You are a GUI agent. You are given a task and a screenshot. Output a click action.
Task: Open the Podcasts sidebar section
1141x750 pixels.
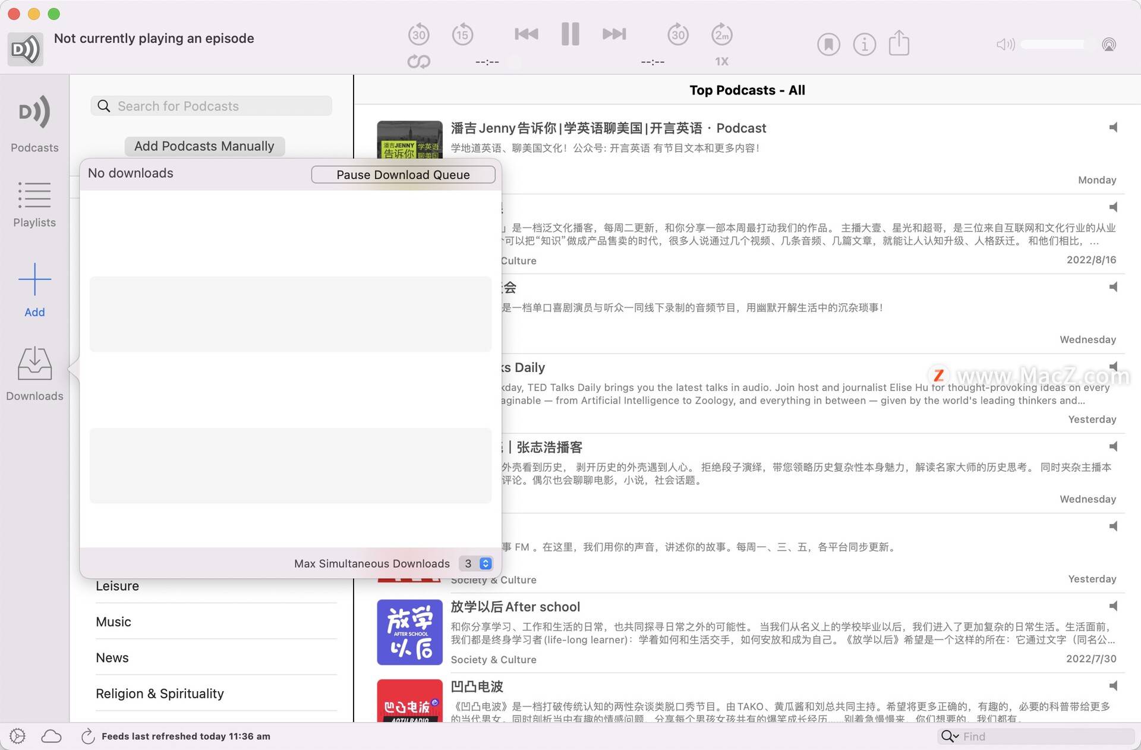click(x=34, y=123)
